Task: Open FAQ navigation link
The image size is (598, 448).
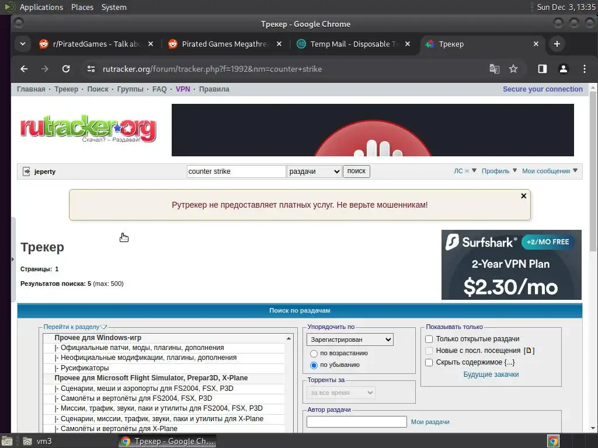Action: (159, 89)
